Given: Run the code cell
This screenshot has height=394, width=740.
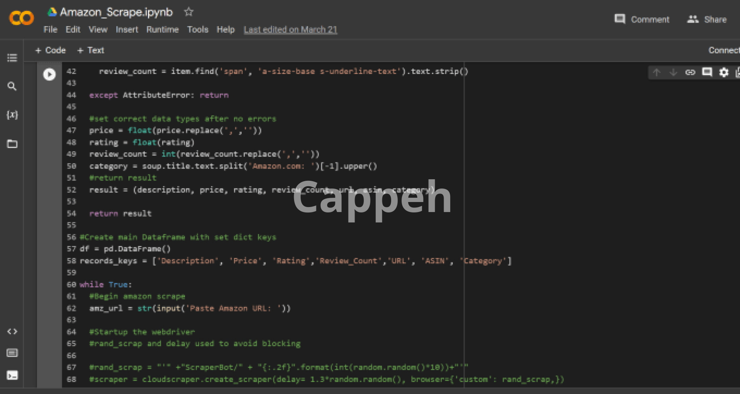Looking at the screenshot, I should [x=49, y=74].
